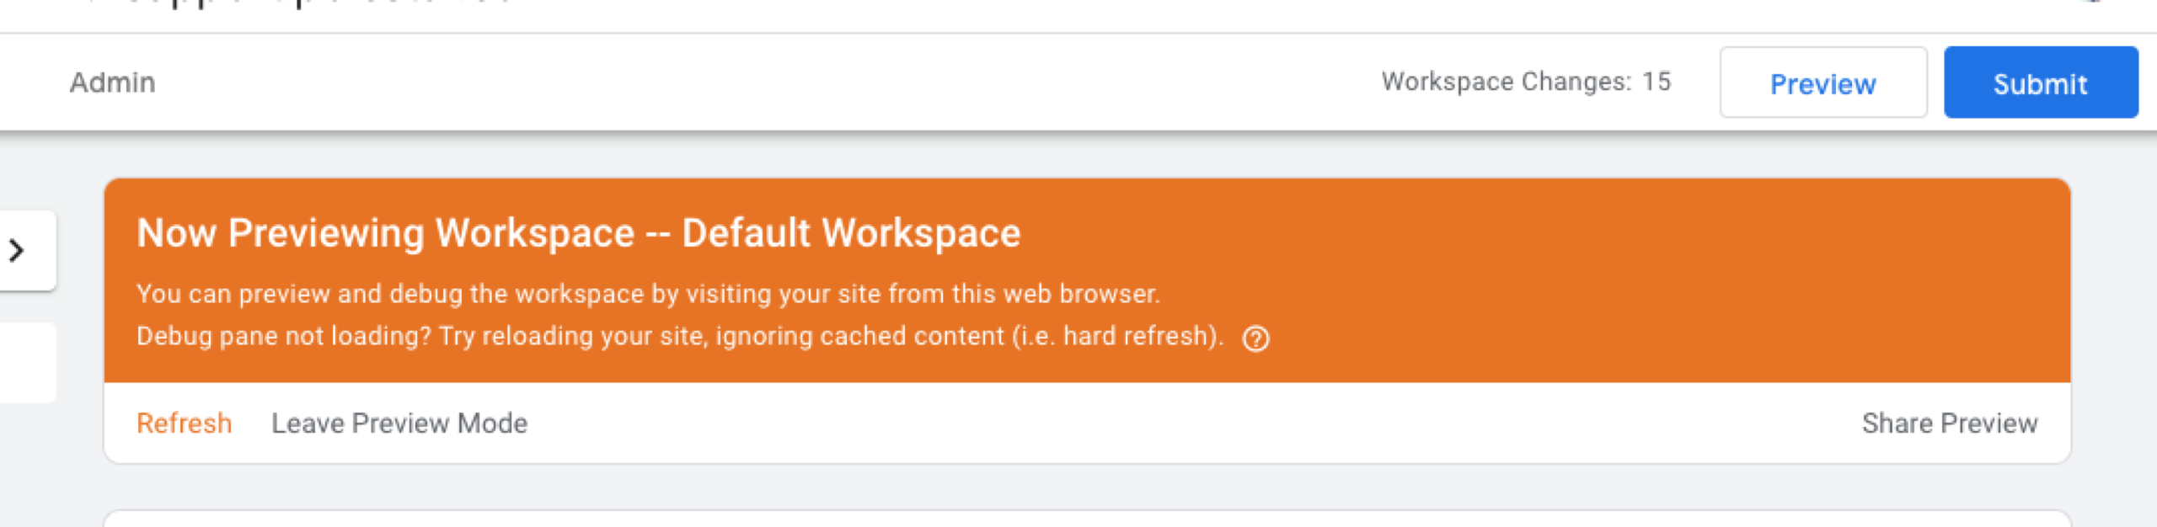The height and width of the screenshot is (527, 2157).
Task: Click the orange Refresh link
Action: pos(184,423)
